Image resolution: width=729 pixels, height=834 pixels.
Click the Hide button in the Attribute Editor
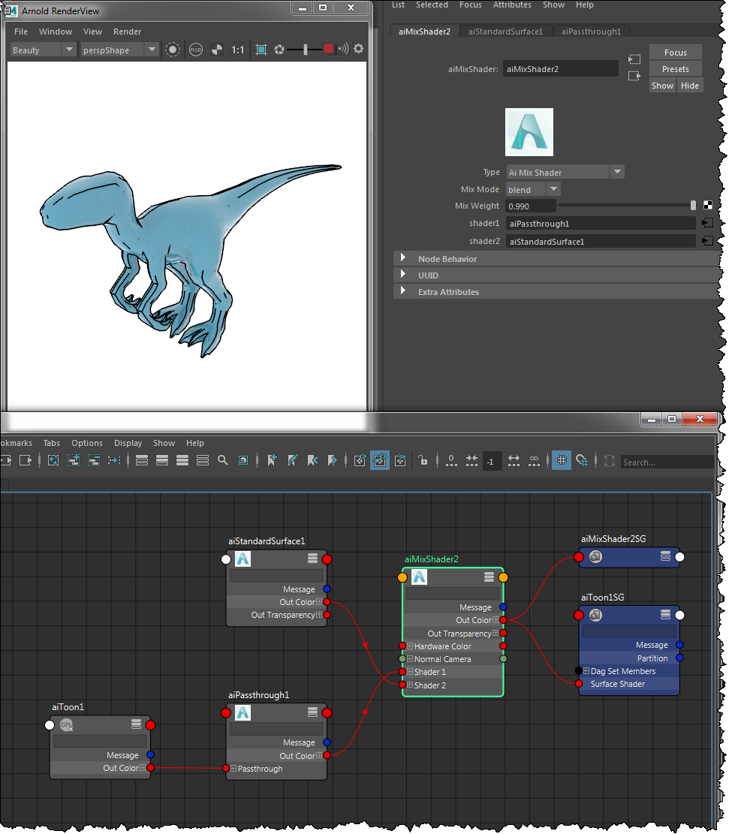(x=689, y=85)
